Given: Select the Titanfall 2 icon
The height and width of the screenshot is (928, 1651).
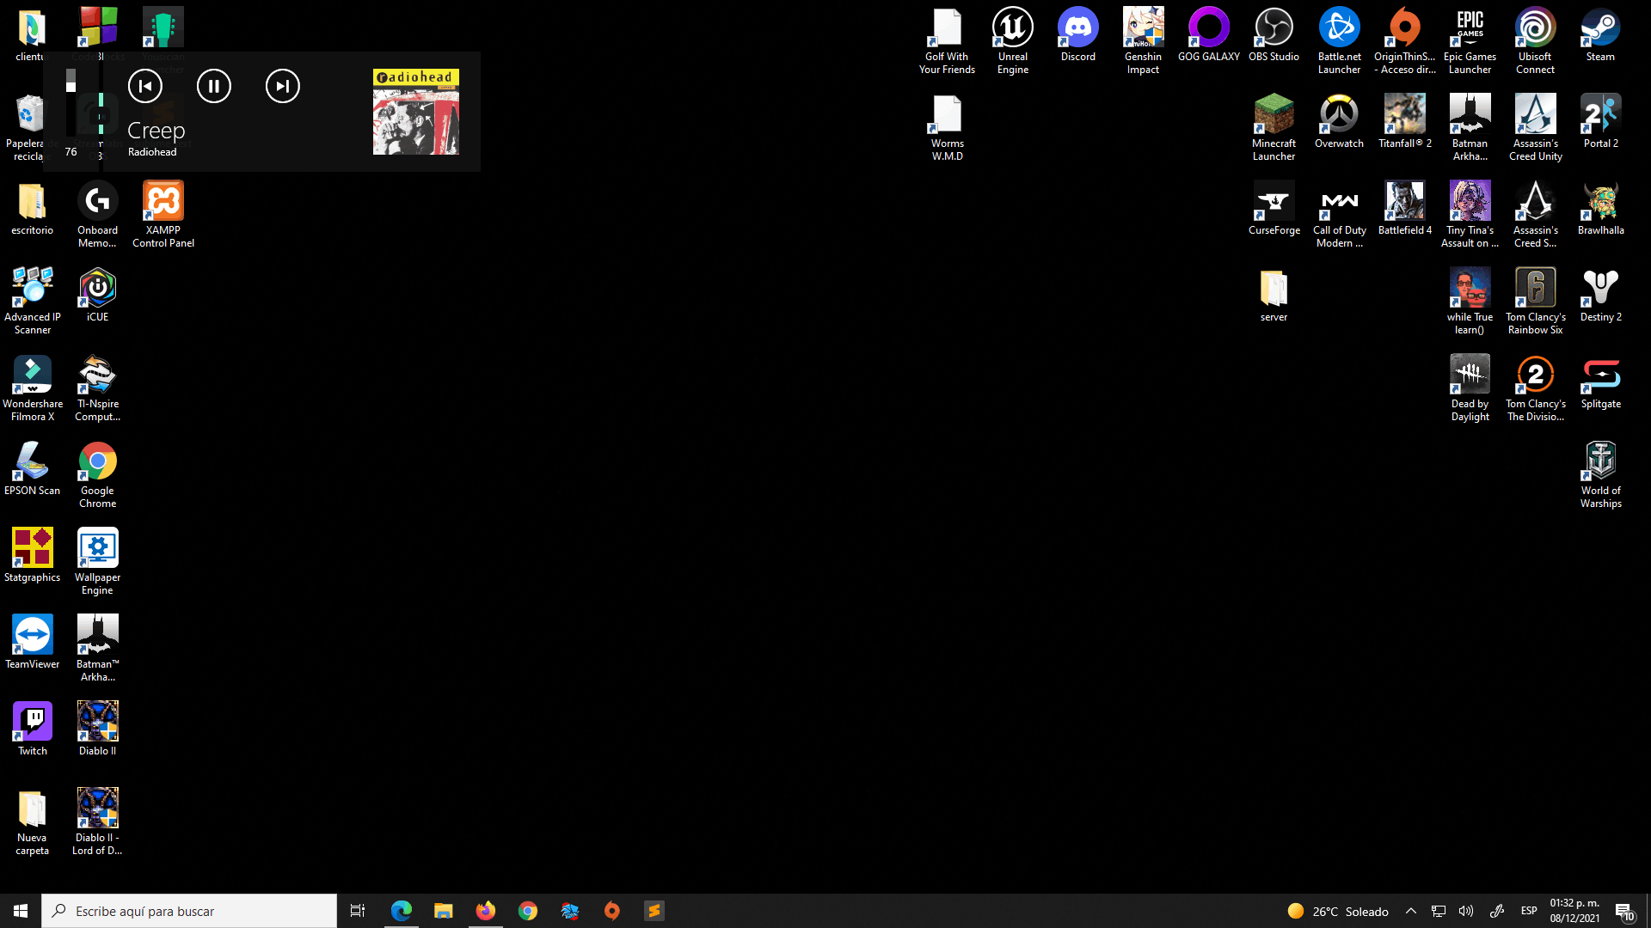Looking at the screenshot, I should (1405, 121).
